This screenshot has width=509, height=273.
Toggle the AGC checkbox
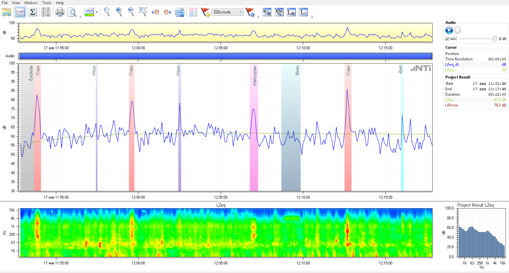(x=447, y=39)
